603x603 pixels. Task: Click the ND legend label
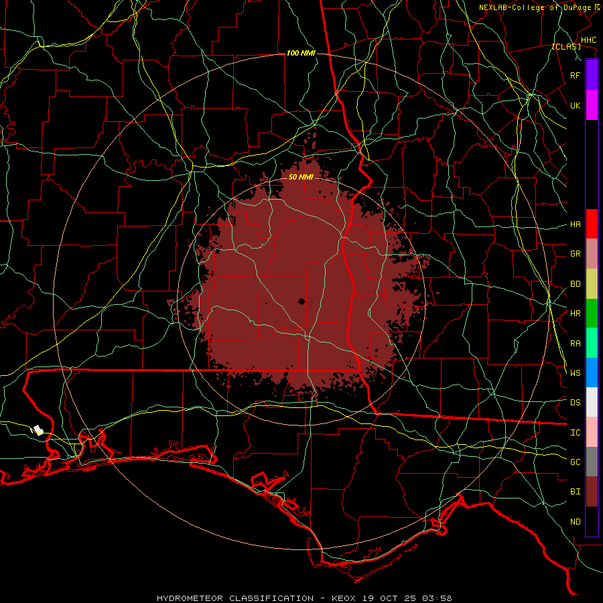pos(575,522)
